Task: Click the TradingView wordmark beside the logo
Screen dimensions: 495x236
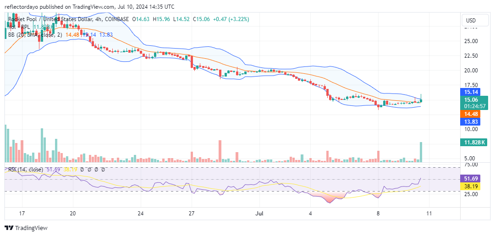Action: click(31, 228)
